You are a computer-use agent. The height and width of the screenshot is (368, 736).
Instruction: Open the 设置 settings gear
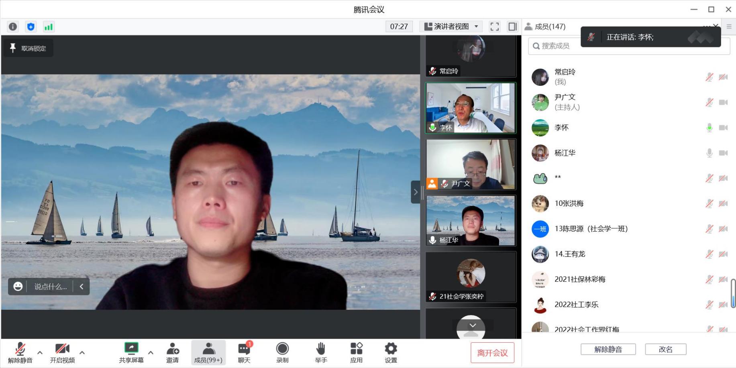point(391,353)
